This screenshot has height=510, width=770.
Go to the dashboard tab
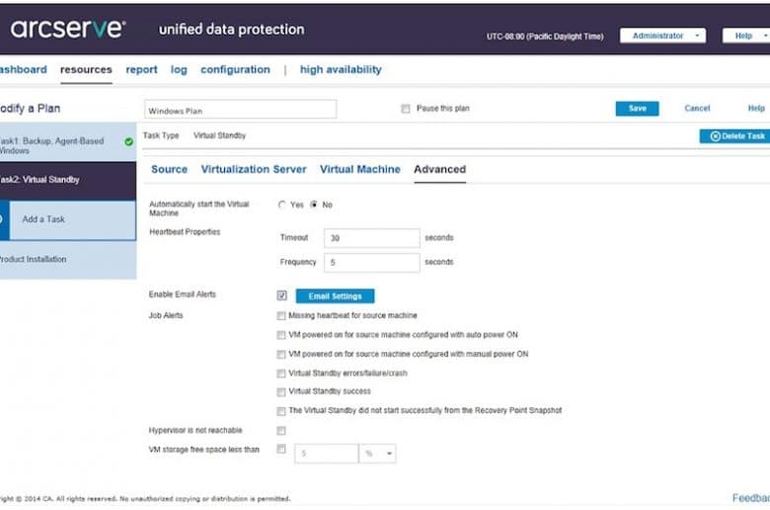pos(23,70)
